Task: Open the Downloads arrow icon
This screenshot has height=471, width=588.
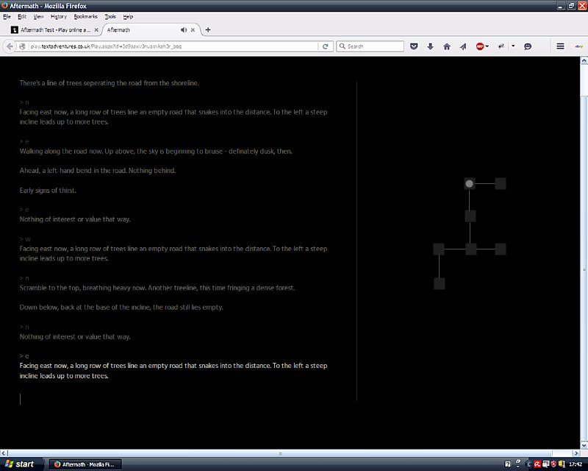Action: click(x=430, y=46)
